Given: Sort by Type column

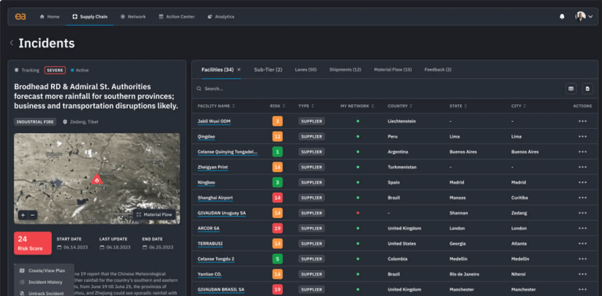Looking at the screenshot, I should [306, 106].
